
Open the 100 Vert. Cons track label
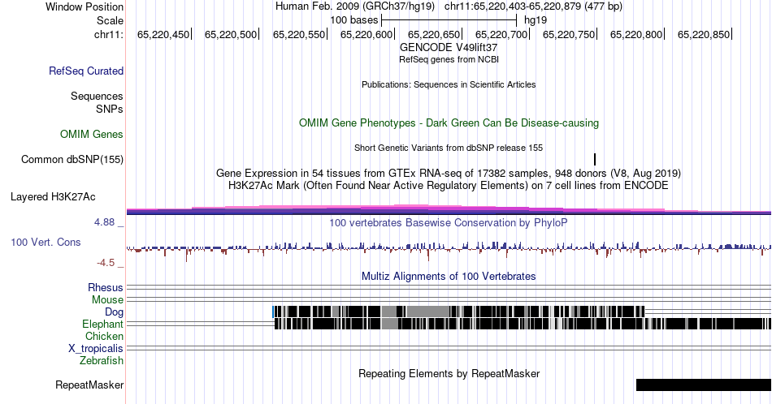click(x=46, y=242)
